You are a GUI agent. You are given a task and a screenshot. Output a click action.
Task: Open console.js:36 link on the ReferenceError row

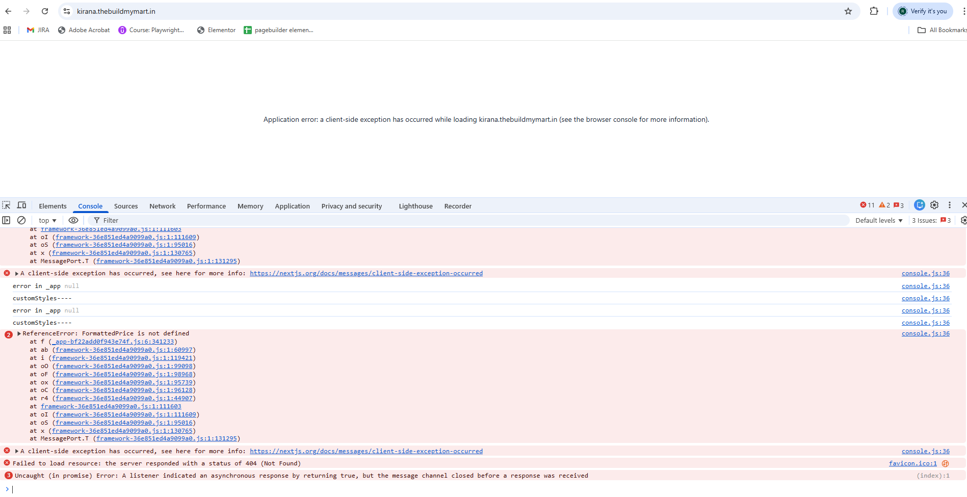(926, 333)
